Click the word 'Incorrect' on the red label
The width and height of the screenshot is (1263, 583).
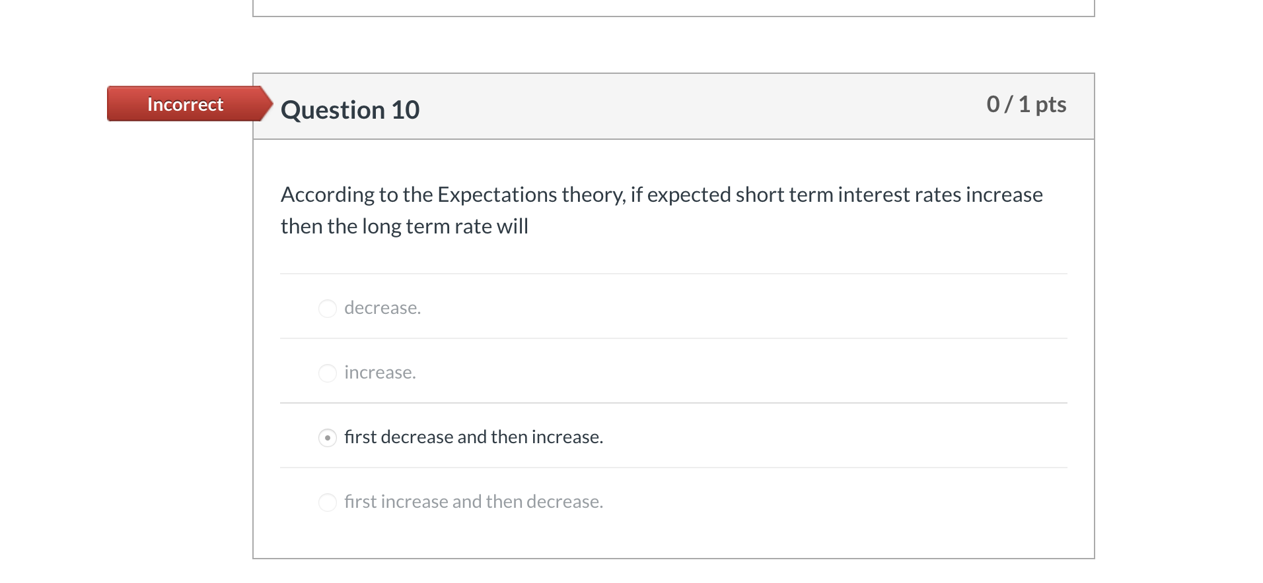coord(185,104)
